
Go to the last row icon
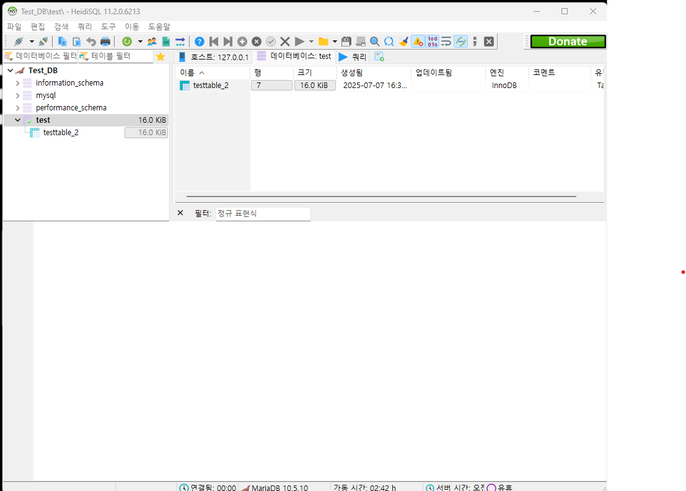[x=228, y=42]
